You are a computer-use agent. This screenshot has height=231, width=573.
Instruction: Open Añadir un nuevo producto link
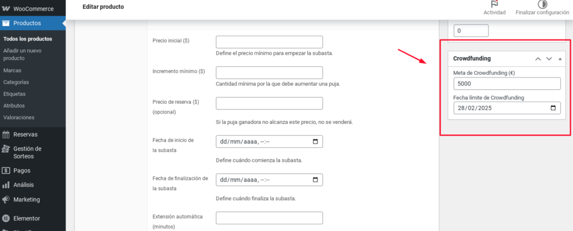[x=22, y=54]
